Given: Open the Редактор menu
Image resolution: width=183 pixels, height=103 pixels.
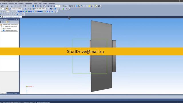Looking at the screenshot, I should pyautogui.click(x=5, y=3).
